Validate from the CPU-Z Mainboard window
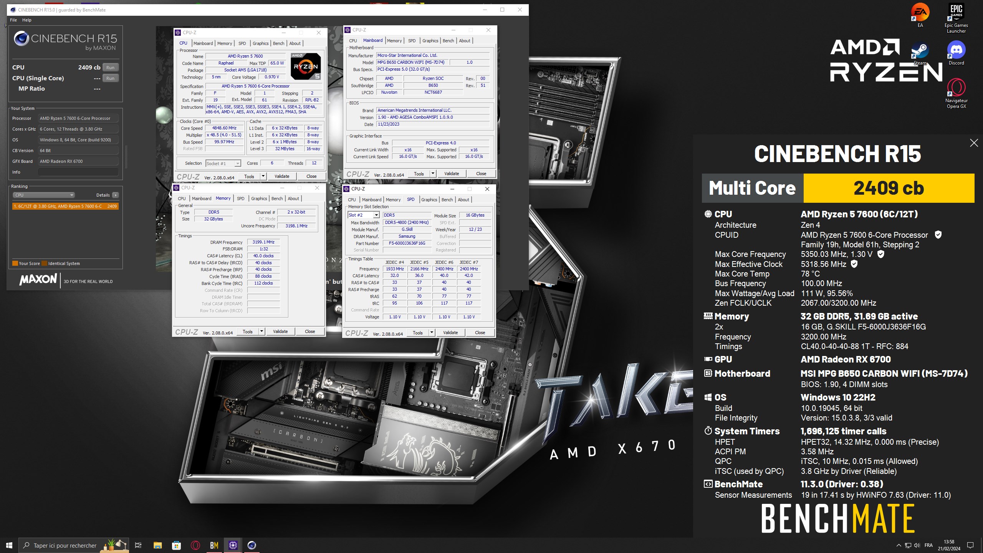 coord(452,174)
